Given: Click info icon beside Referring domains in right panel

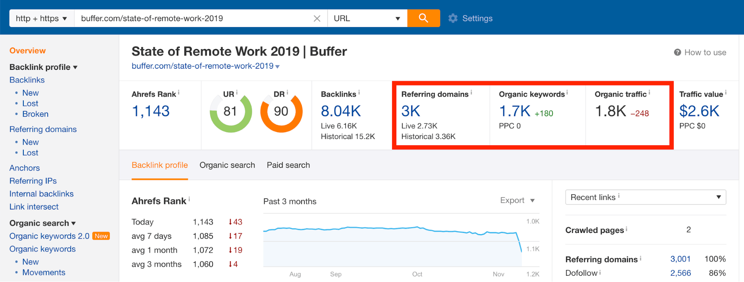Looking at the screenshot, I should point(640,258).
